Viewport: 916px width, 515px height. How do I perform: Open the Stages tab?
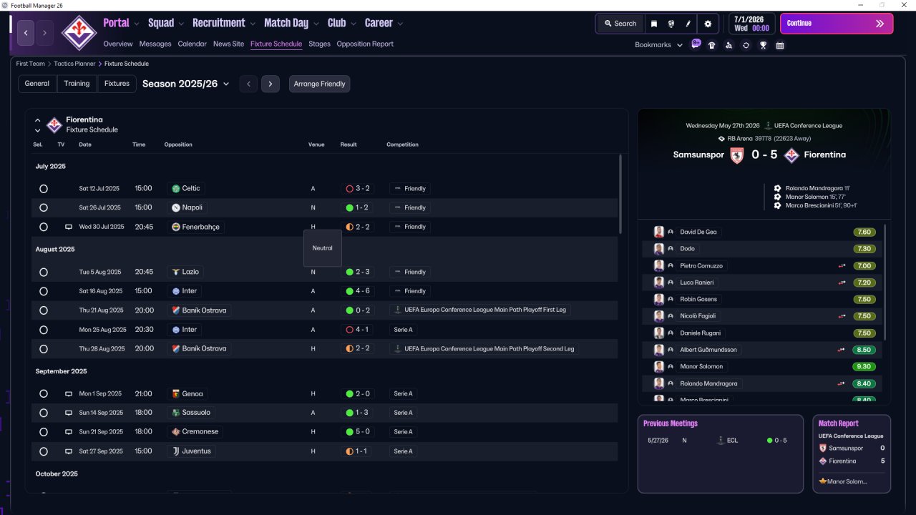[319, 44]
